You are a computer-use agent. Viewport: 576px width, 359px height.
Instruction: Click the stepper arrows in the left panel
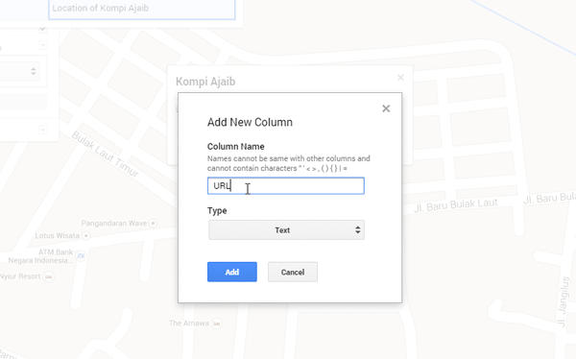[x=34, y=71]
